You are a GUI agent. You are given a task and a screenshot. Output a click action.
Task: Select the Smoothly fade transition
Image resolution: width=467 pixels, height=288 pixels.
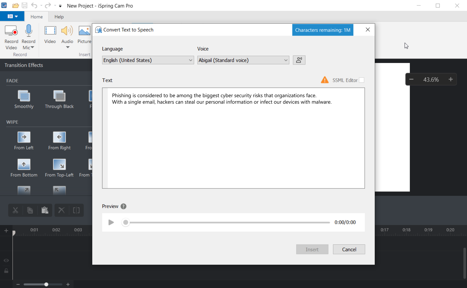[24, 100]
